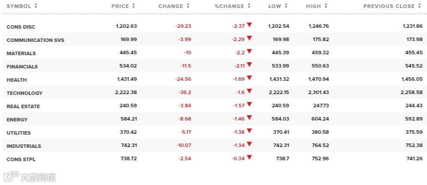
Task: Sort table by the Symbol column arrows
Action: point(36,6)
